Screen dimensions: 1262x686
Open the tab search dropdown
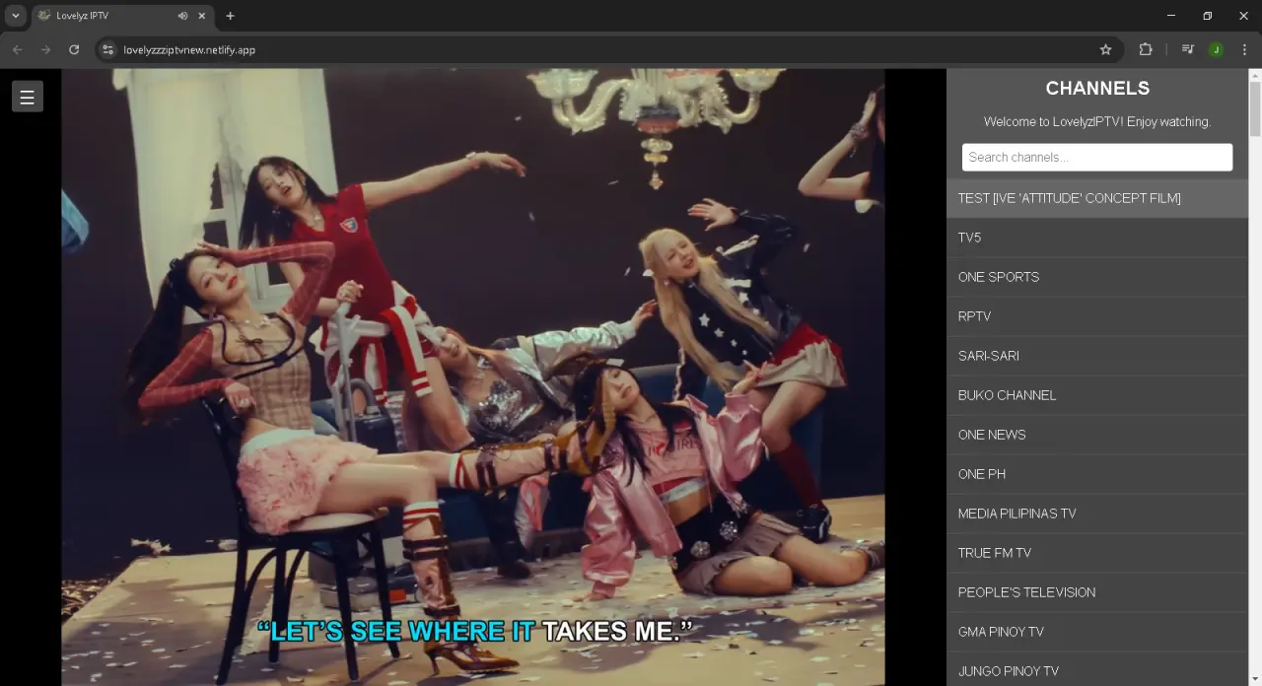point(16,16)
